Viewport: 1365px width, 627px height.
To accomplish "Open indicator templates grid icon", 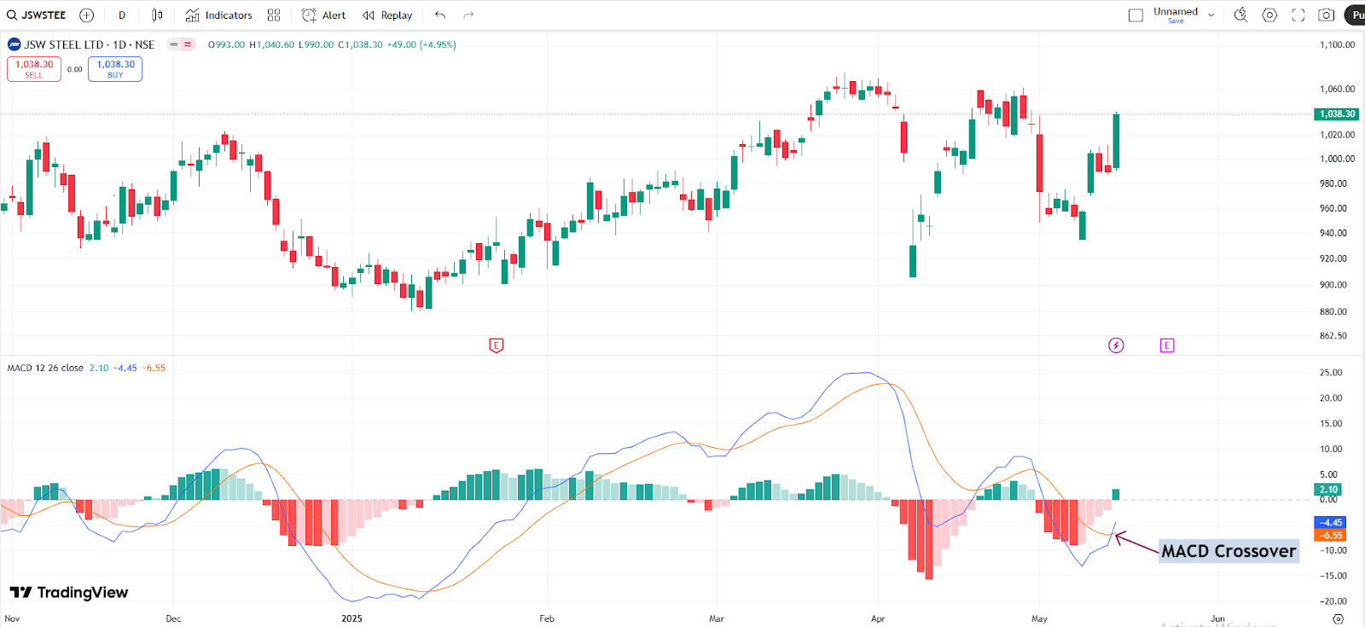I will (274, 15).
